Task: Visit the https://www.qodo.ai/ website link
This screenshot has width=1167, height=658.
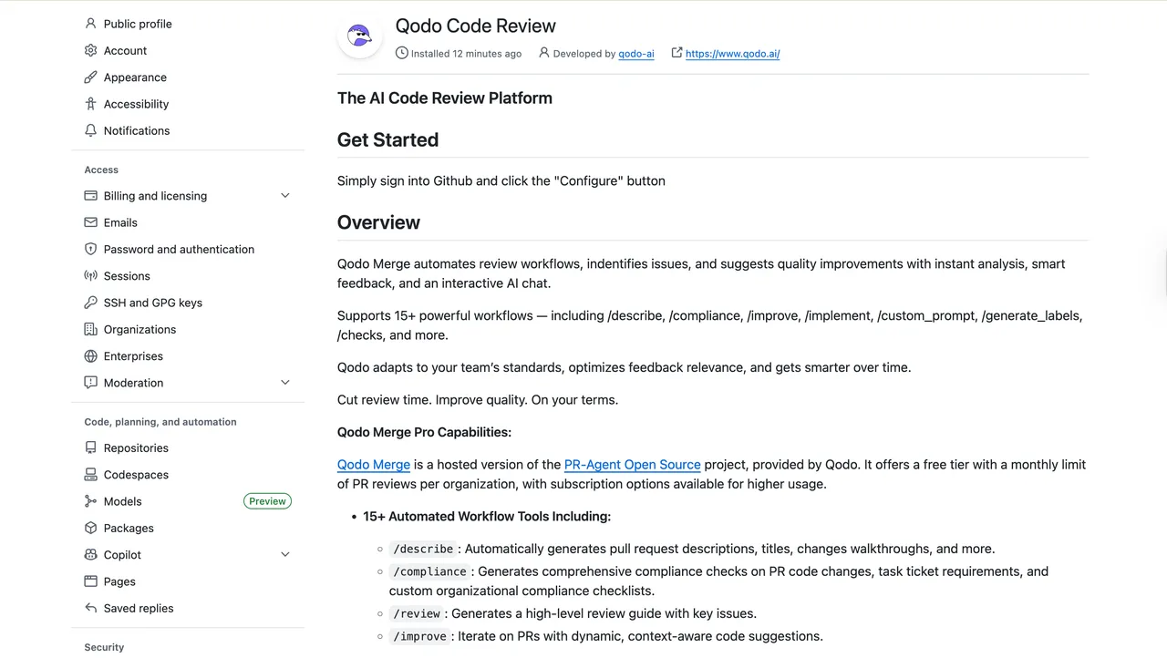Action: pyautogui.click(x=732, y=54)
